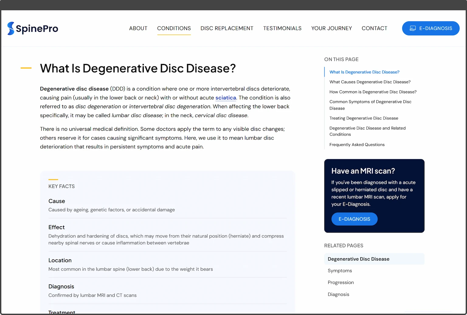Open the Diagnosis related page
467x315 pixels.
338,294
